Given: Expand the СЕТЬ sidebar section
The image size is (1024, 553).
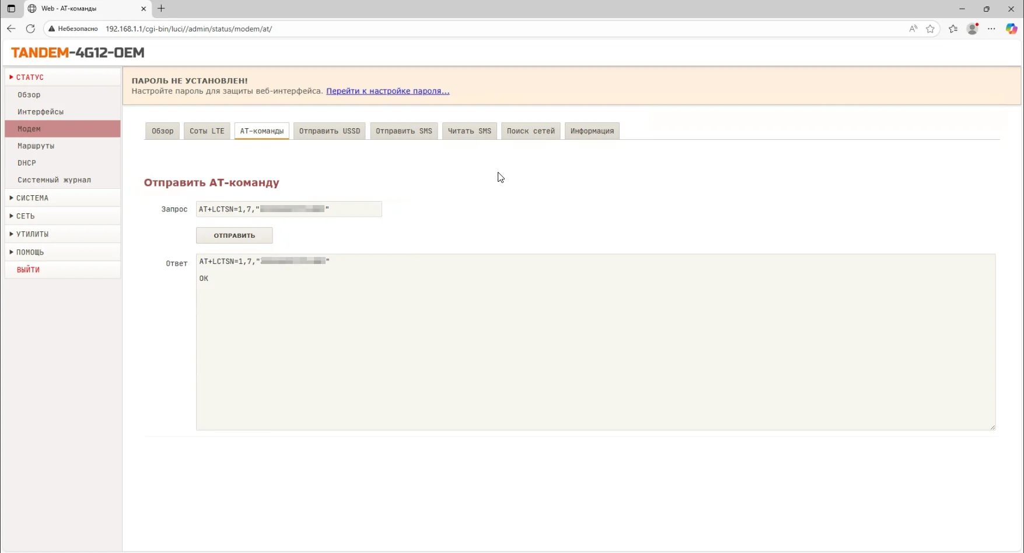Looking at the screenshot, I should point(26,216).
